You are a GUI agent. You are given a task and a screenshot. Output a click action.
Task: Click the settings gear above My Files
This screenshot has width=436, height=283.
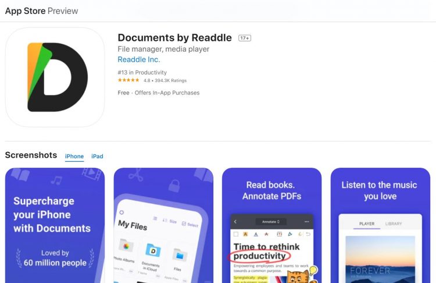[x=121, y=213]
